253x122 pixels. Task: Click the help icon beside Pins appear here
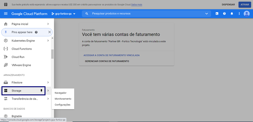(x=36, y=32)
